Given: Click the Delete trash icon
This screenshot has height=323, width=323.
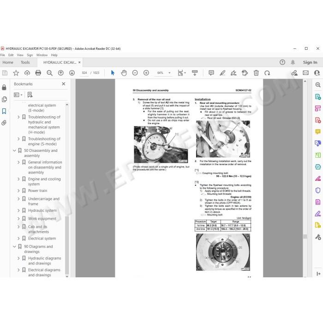Looking at the screenshot, I should (256, 73).
